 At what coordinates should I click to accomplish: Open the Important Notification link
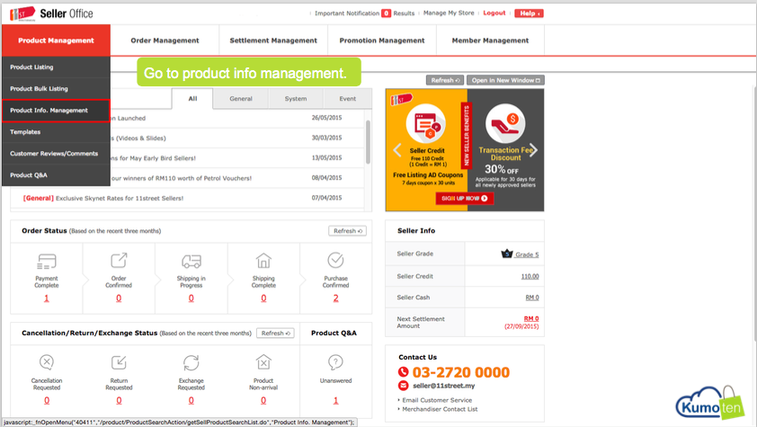point(347,13)
